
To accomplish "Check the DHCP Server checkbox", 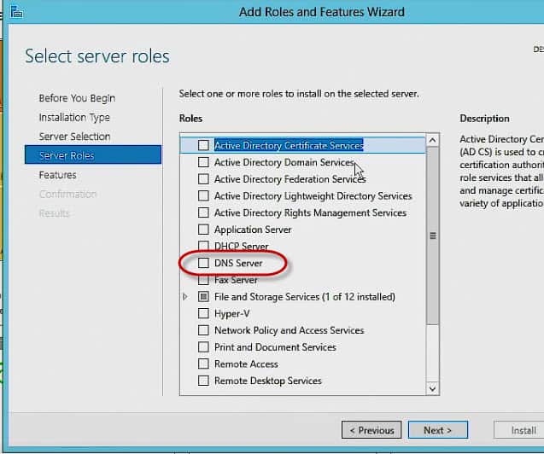I will point(203,246).
